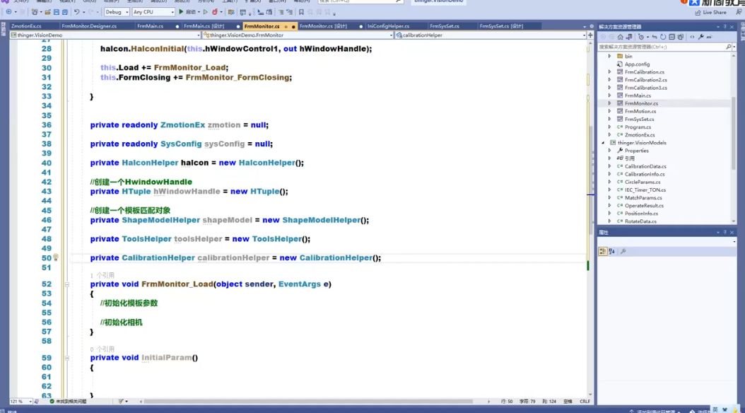Toggle Categorized view in Properties panel
745x413 pixels.
[x=603, y=251]
